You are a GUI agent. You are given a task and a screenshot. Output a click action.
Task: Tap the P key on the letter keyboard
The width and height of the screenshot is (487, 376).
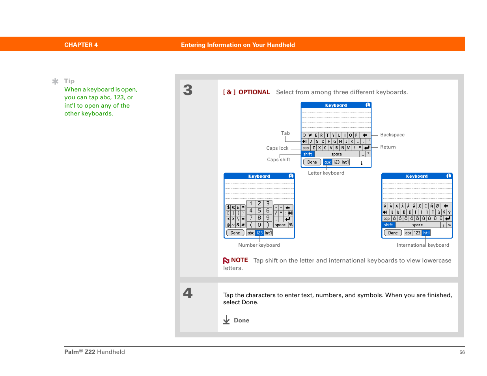pyautogui.click(x=356, y=135)
